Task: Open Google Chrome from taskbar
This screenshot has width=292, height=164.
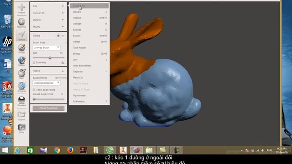Action: [57, 150]
